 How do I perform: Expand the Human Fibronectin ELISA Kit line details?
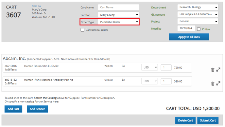(x=218, y=70)
